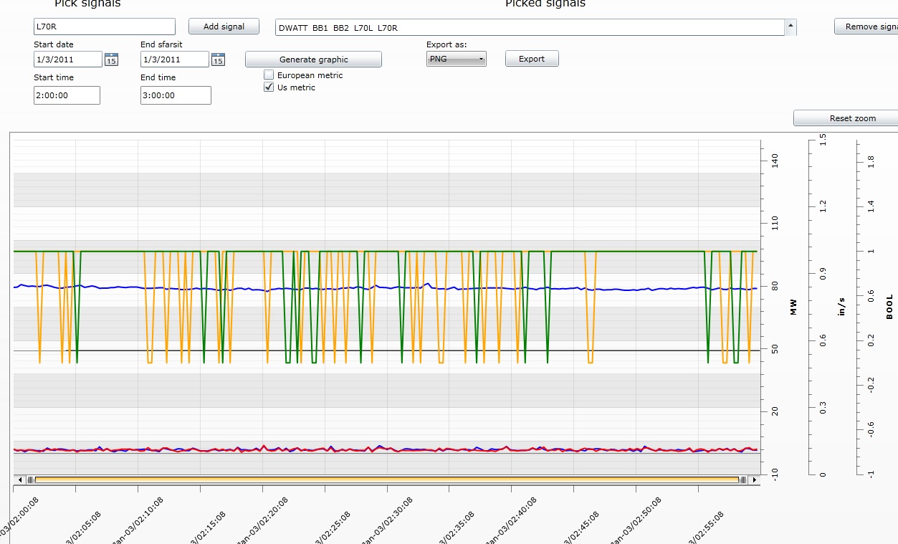Click the scrollbar left grip handle

(29, 479)
